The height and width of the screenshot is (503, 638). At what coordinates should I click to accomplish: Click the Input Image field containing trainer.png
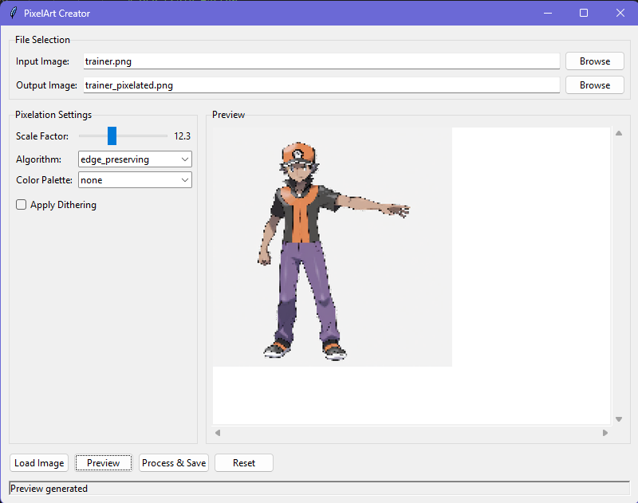(x=321, y=61)
